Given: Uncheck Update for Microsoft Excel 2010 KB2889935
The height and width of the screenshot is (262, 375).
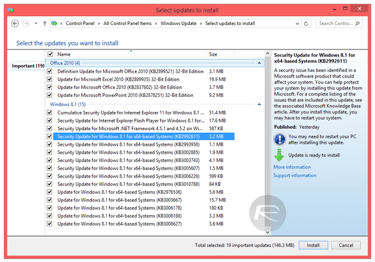Looking at the screenshot, I should tap(50, 79).
